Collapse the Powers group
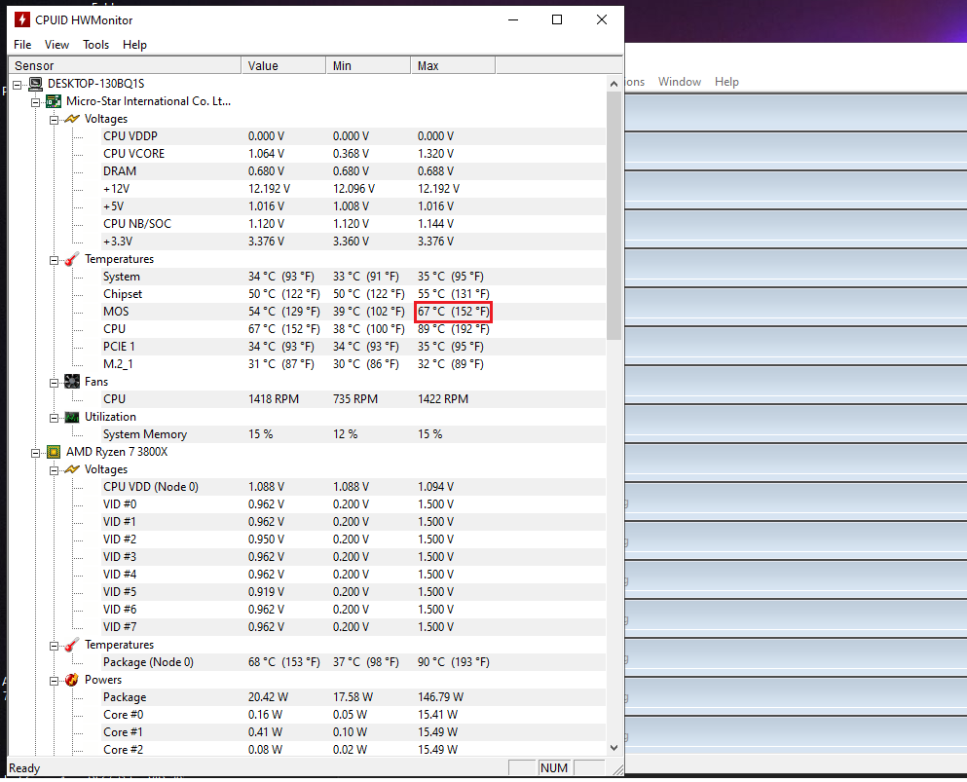This screenshot has width=967, height=782. [x=54, y=681]
